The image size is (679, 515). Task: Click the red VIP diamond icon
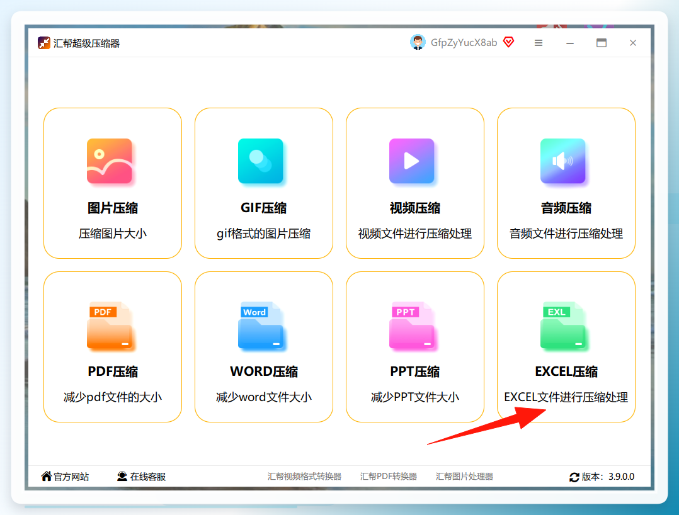click(508, 42)
